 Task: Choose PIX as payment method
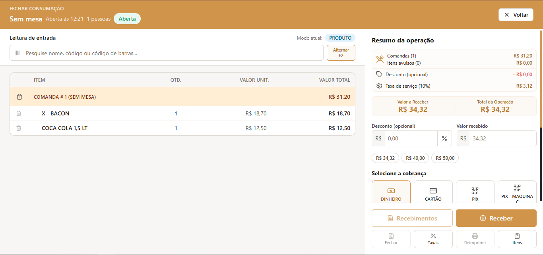[475, 192]
